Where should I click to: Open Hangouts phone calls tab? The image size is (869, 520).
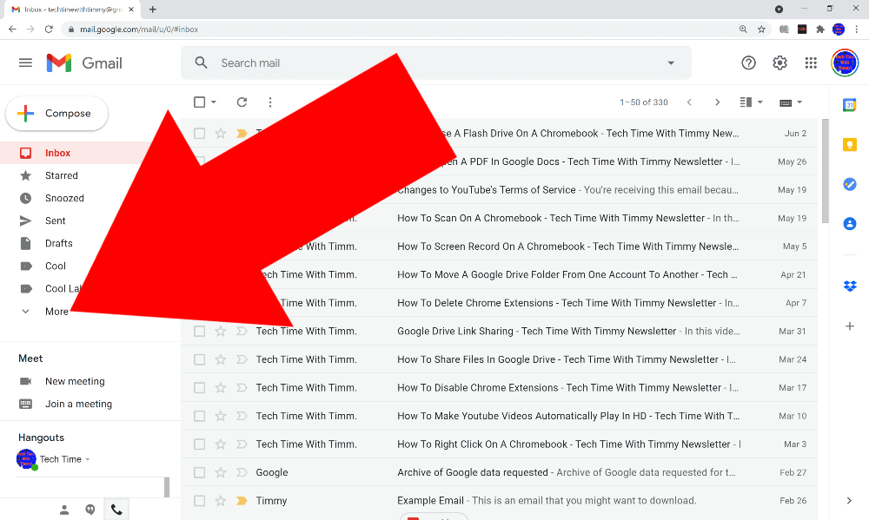[x=116, y=510]
